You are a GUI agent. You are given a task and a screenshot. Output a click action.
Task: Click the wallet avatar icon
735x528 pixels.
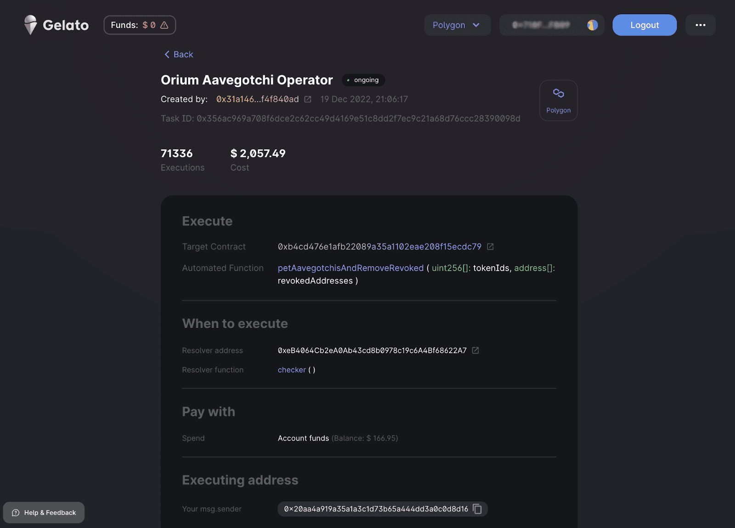click(x=593, y=25)
